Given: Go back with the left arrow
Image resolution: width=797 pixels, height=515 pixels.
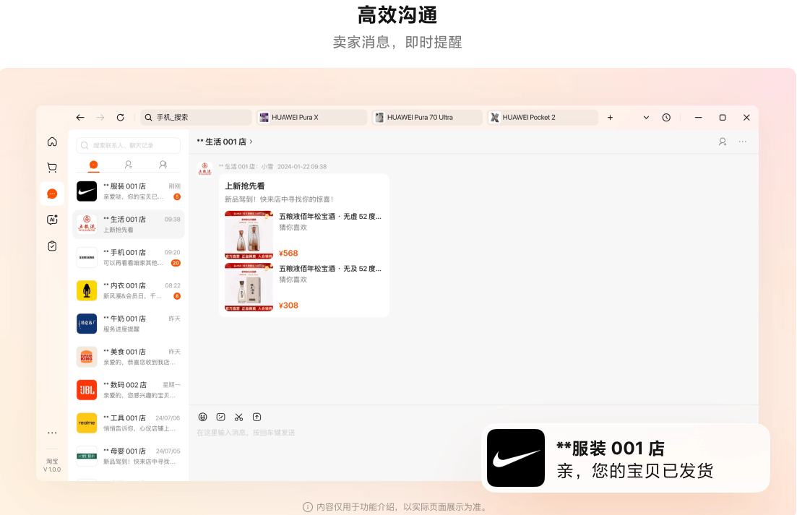Looking at the screenshot, I should tap(80, 117).
